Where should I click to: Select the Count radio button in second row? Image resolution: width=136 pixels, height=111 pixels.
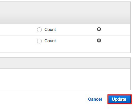(39, 41)
